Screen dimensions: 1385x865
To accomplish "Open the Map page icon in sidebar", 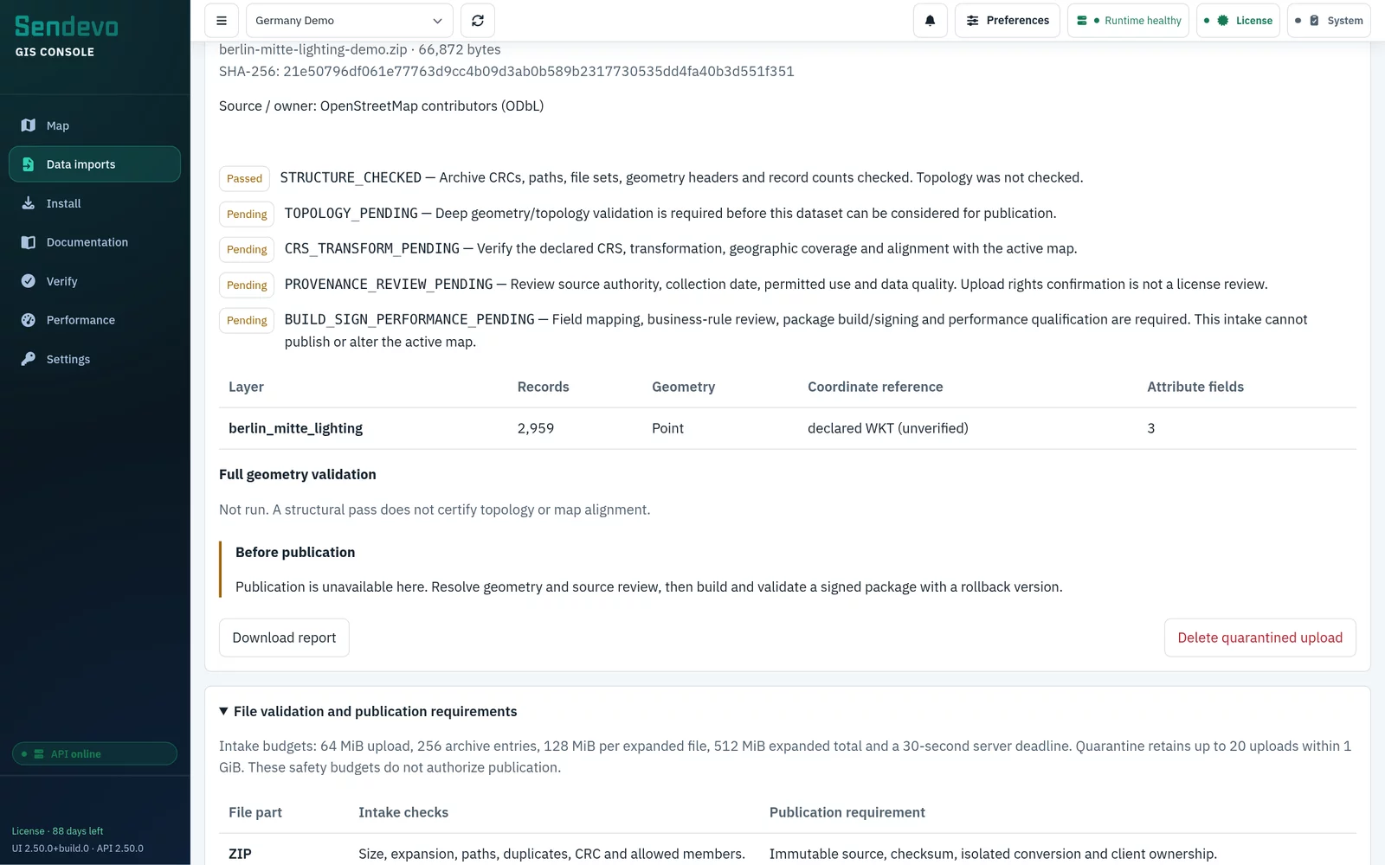I will [x=29, y=125].
